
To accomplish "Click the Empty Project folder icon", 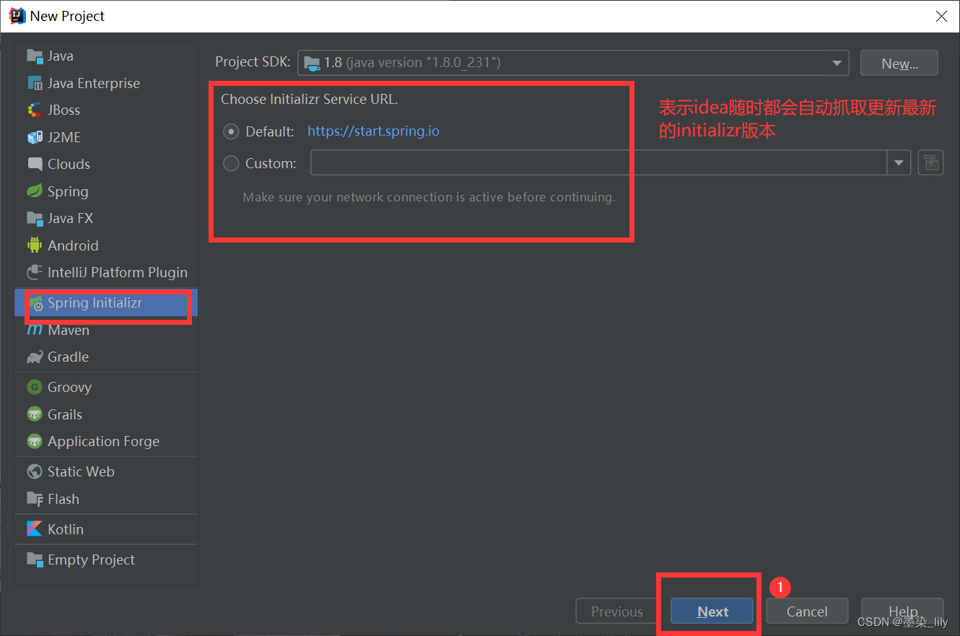I will pos(35,559).
